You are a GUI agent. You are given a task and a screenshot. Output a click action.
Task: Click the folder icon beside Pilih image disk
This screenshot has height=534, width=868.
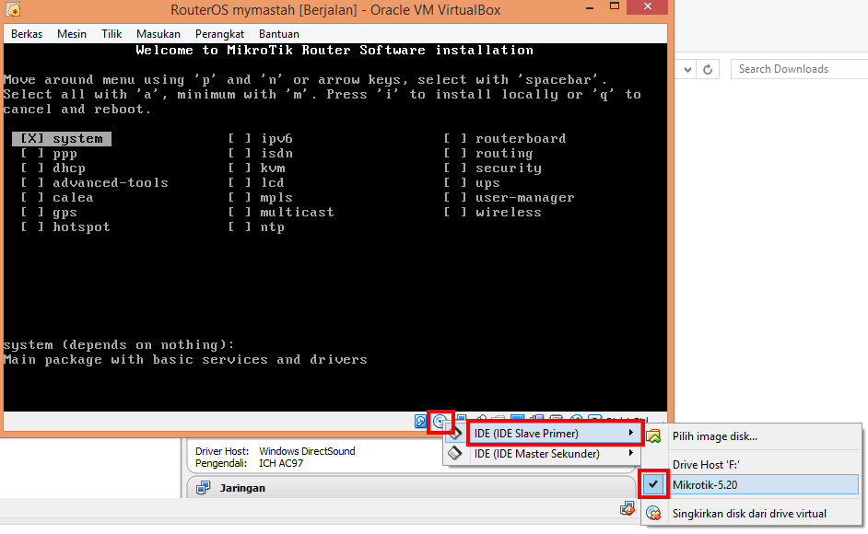coord(654,436)
